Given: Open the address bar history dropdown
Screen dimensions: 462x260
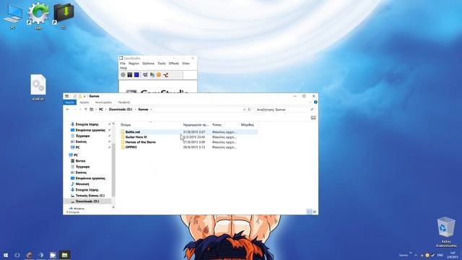Looking at the screenshot, I should 244,110.
